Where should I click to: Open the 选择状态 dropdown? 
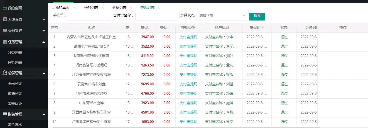pos(222,16)
